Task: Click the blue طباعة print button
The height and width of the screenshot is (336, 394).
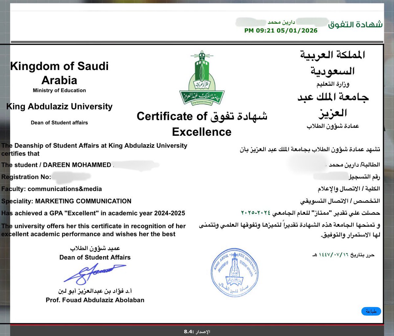Action: tap(371, 311)
